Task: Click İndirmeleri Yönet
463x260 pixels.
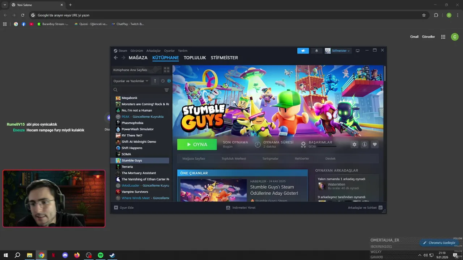Action: 241,208
